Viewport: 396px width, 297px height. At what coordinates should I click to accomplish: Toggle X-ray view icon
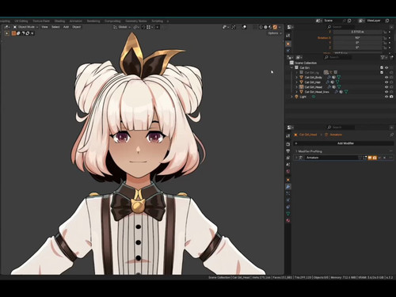(x=255, y=27)
